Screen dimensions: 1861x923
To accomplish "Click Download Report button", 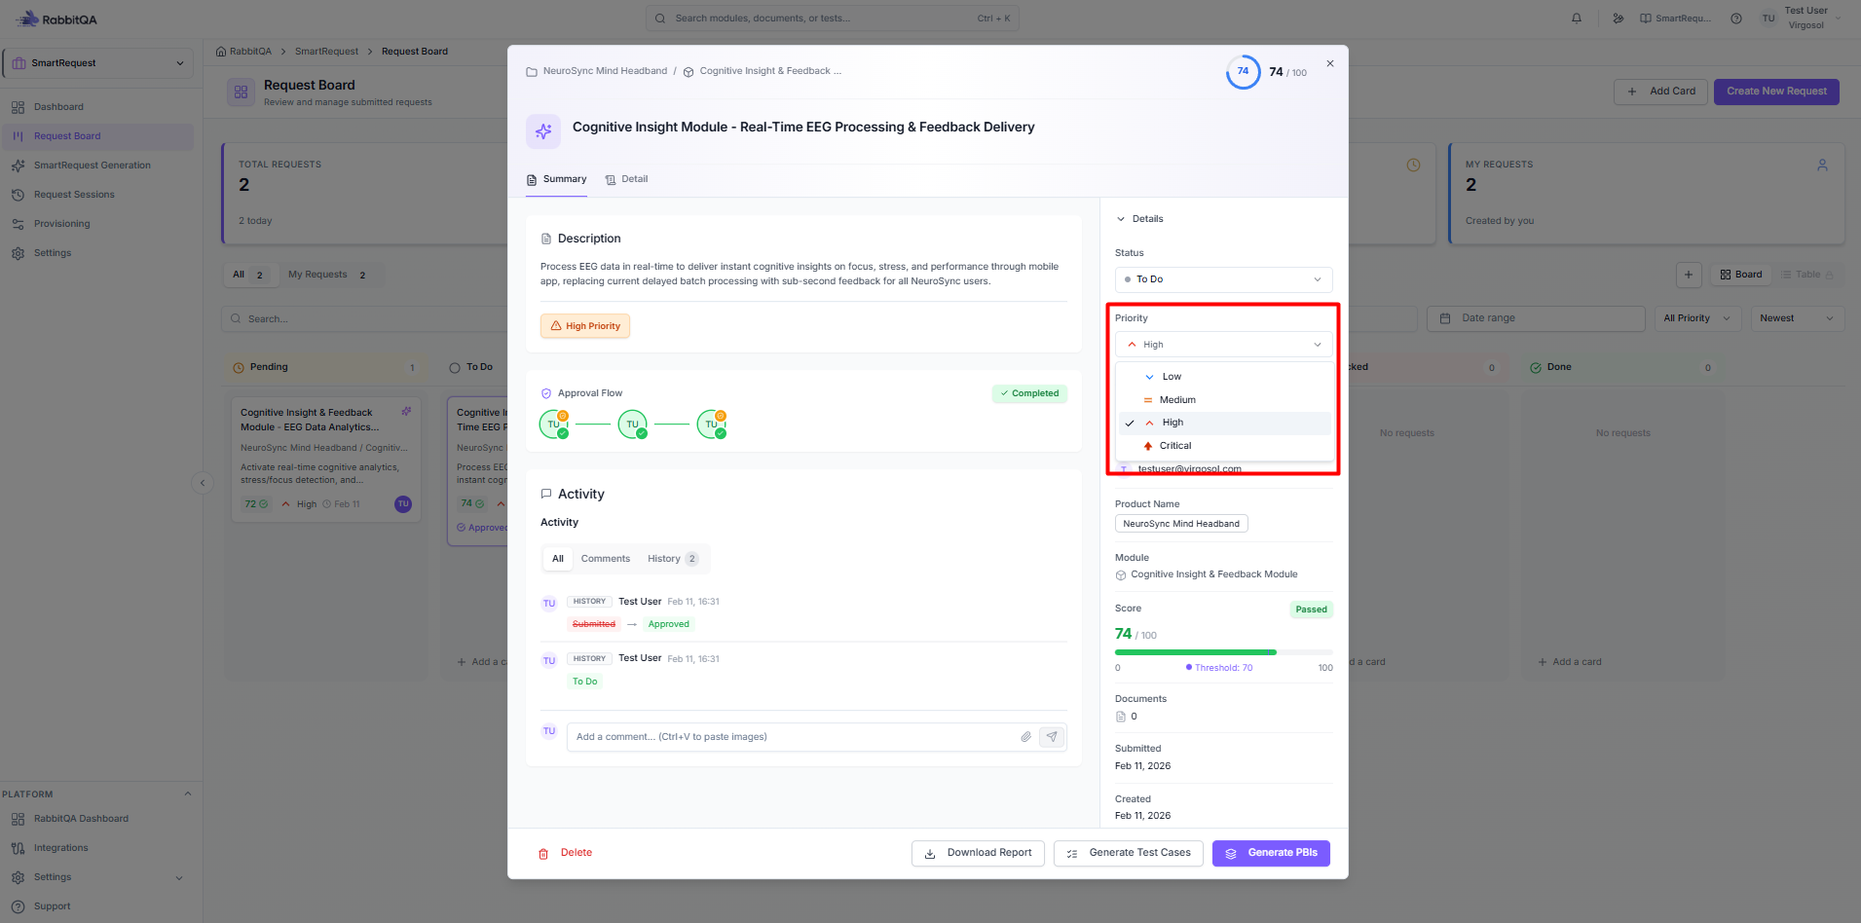I will (x=978, y=853).
